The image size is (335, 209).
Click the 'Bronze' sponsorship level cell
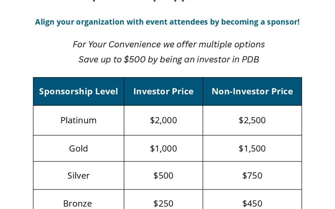coord(78,203)
